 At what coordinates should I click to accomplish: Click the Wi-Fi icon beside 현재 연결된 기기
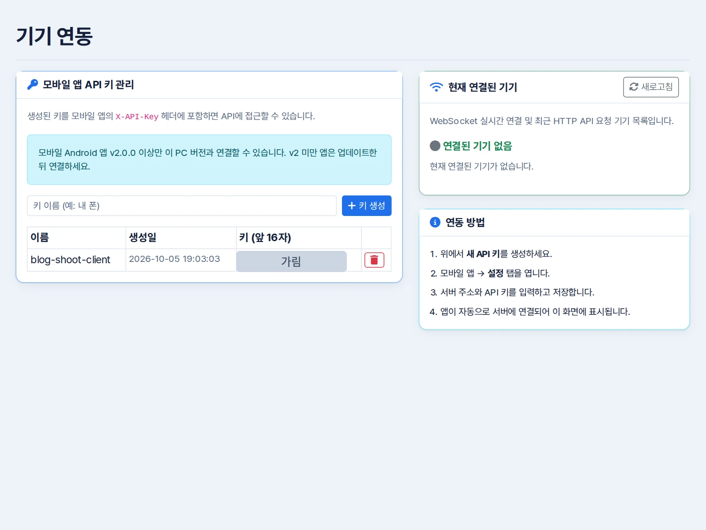click(x=436, y=87)
